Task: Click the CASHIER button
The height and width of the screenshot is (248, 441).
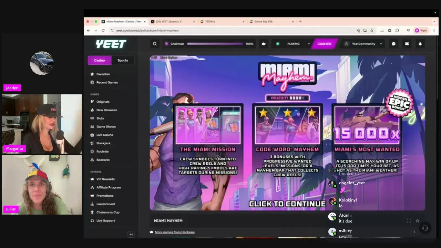Action: coord(324,44)
